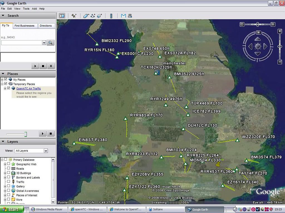285x213 pixels.
Task: Open the Tools menu
Action: [26, 9]
